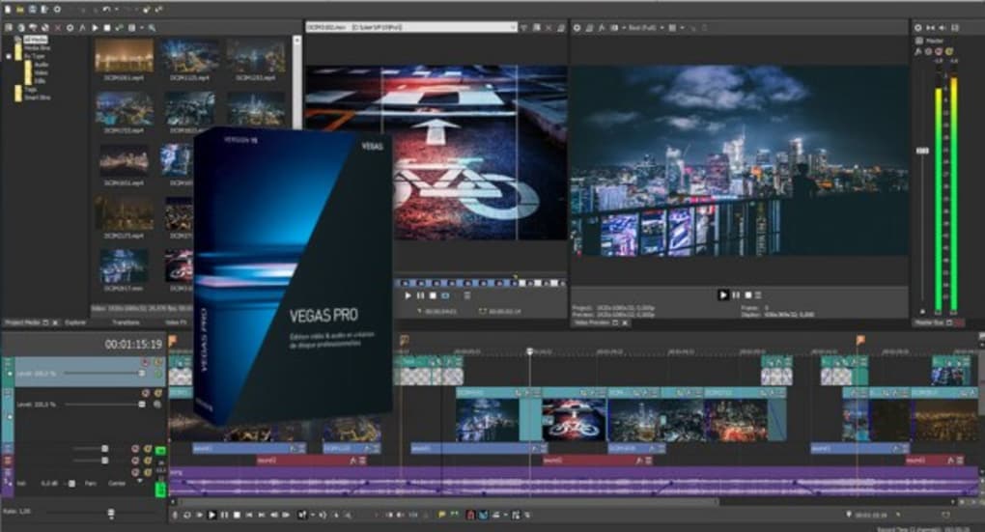The image size is (985, 532).
Task: Click the timeline timecode display 00:01:15:19
Action: (133, 344)
